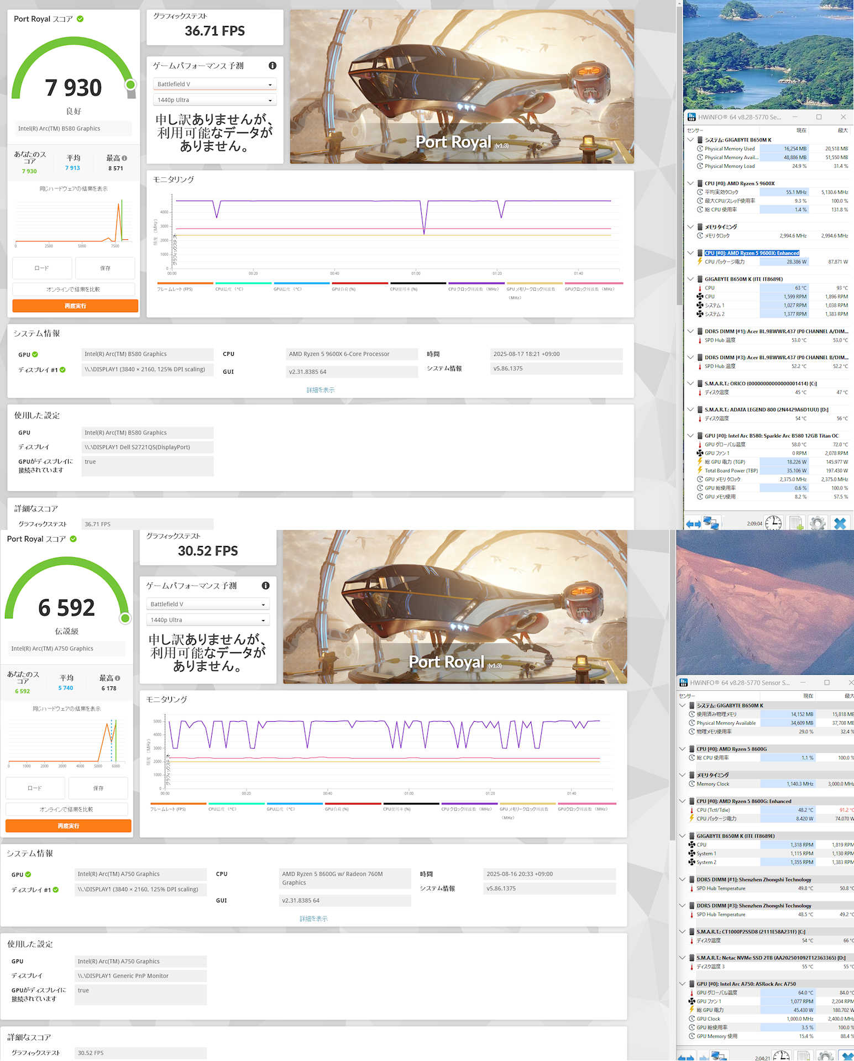Click the clock icon beside 2:04:21
Image resolution: width=854 pixels, height=1061 pixels.
tap(781, 1056)
